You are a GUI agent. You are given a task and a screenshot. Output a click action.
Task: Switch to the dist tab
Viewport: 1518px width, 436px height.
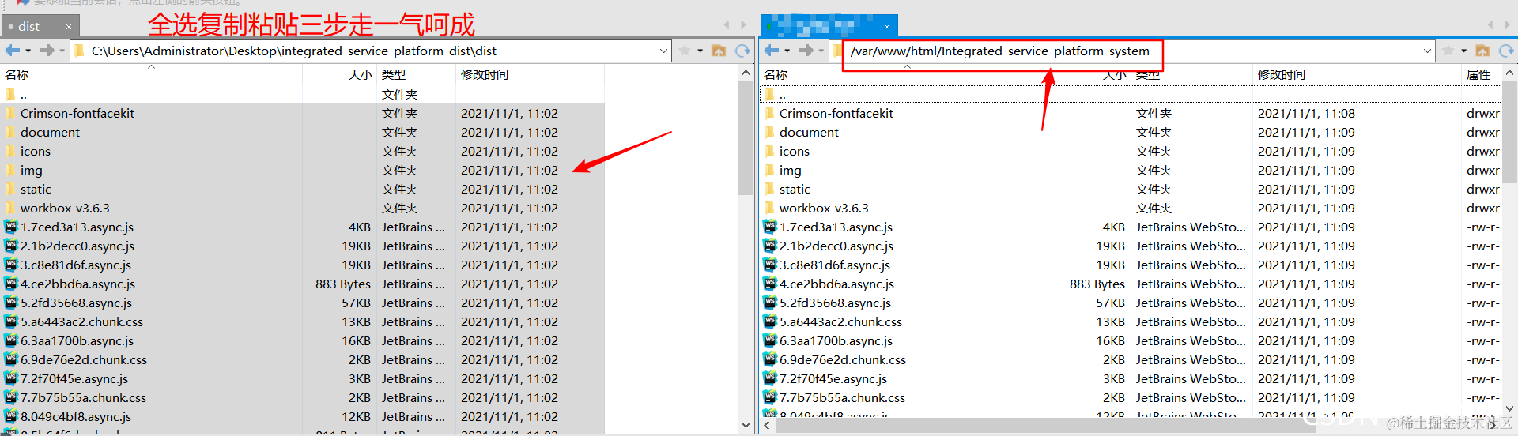click(x=40, y=26)
